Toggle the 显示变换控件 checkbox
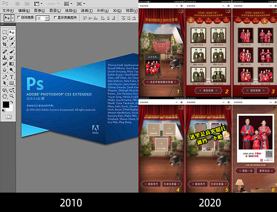277x212 pixels. pyautogui.click(x=55, y=18)
